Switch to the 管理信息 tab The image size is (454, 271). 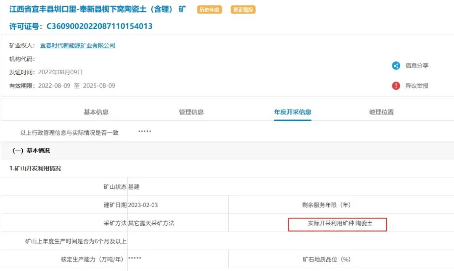(x=191, y=112)
